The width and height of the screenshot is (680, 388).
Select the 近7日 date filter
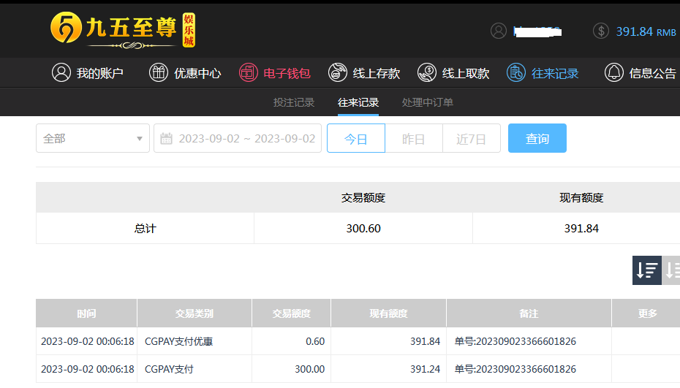(x=472, y=138)
